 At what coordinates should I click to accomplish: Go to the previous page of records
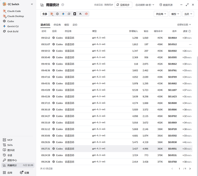click(172, 169)
